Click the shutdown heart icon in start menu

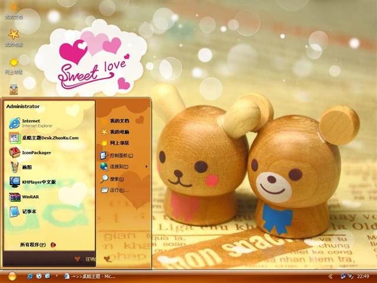[x=107, y=259]
